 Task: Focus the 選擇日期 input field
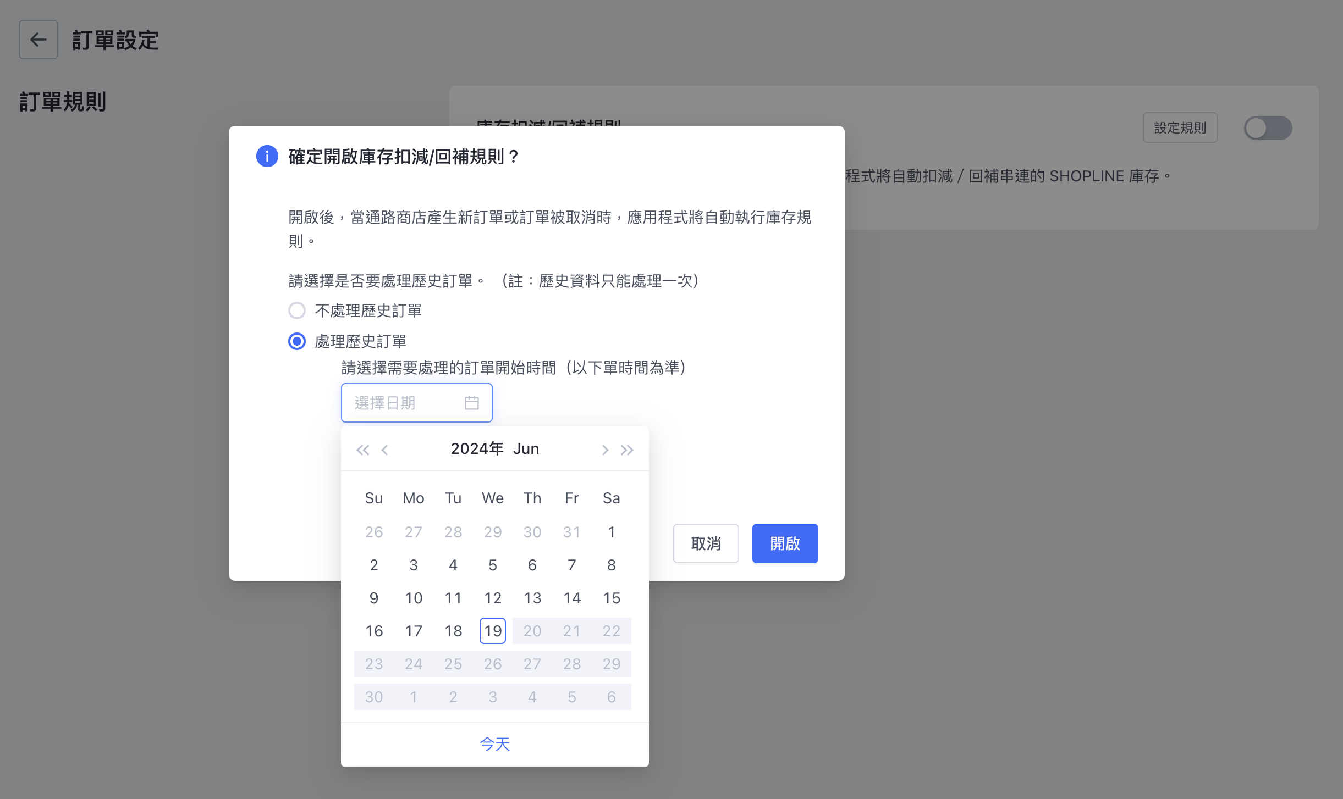click(x=417, y=403)
